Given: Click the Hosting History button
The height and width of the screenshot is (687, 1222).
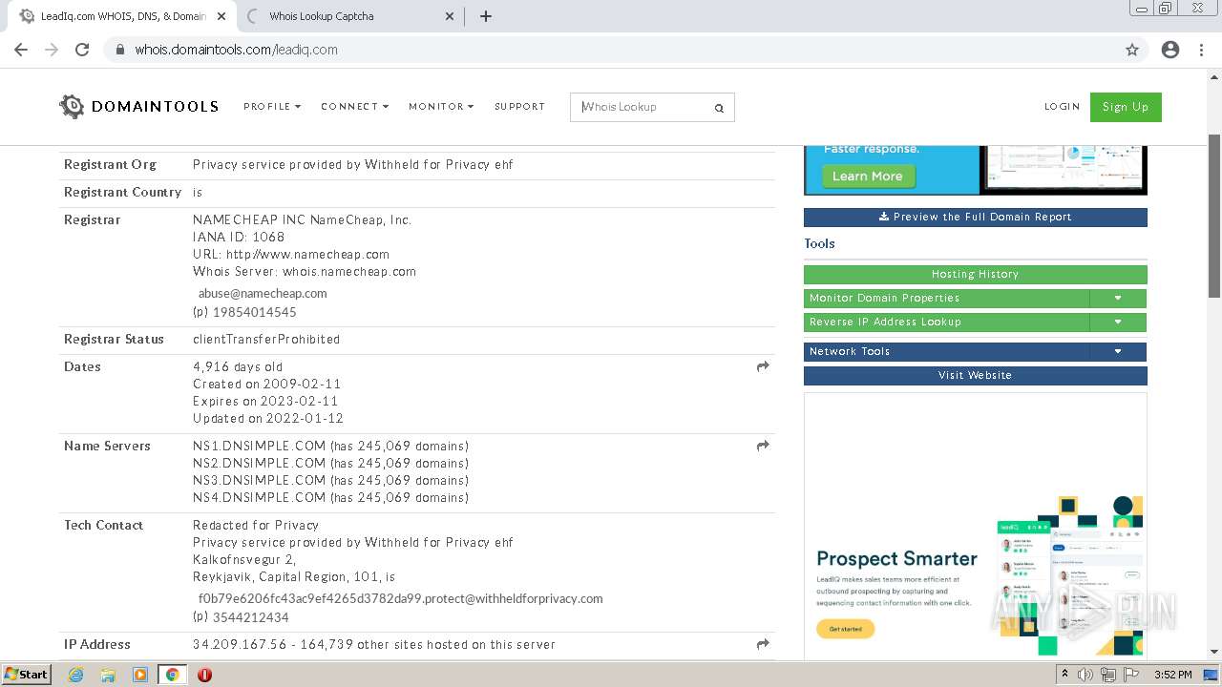Looking at the screenshot, I should click(975, 274).
